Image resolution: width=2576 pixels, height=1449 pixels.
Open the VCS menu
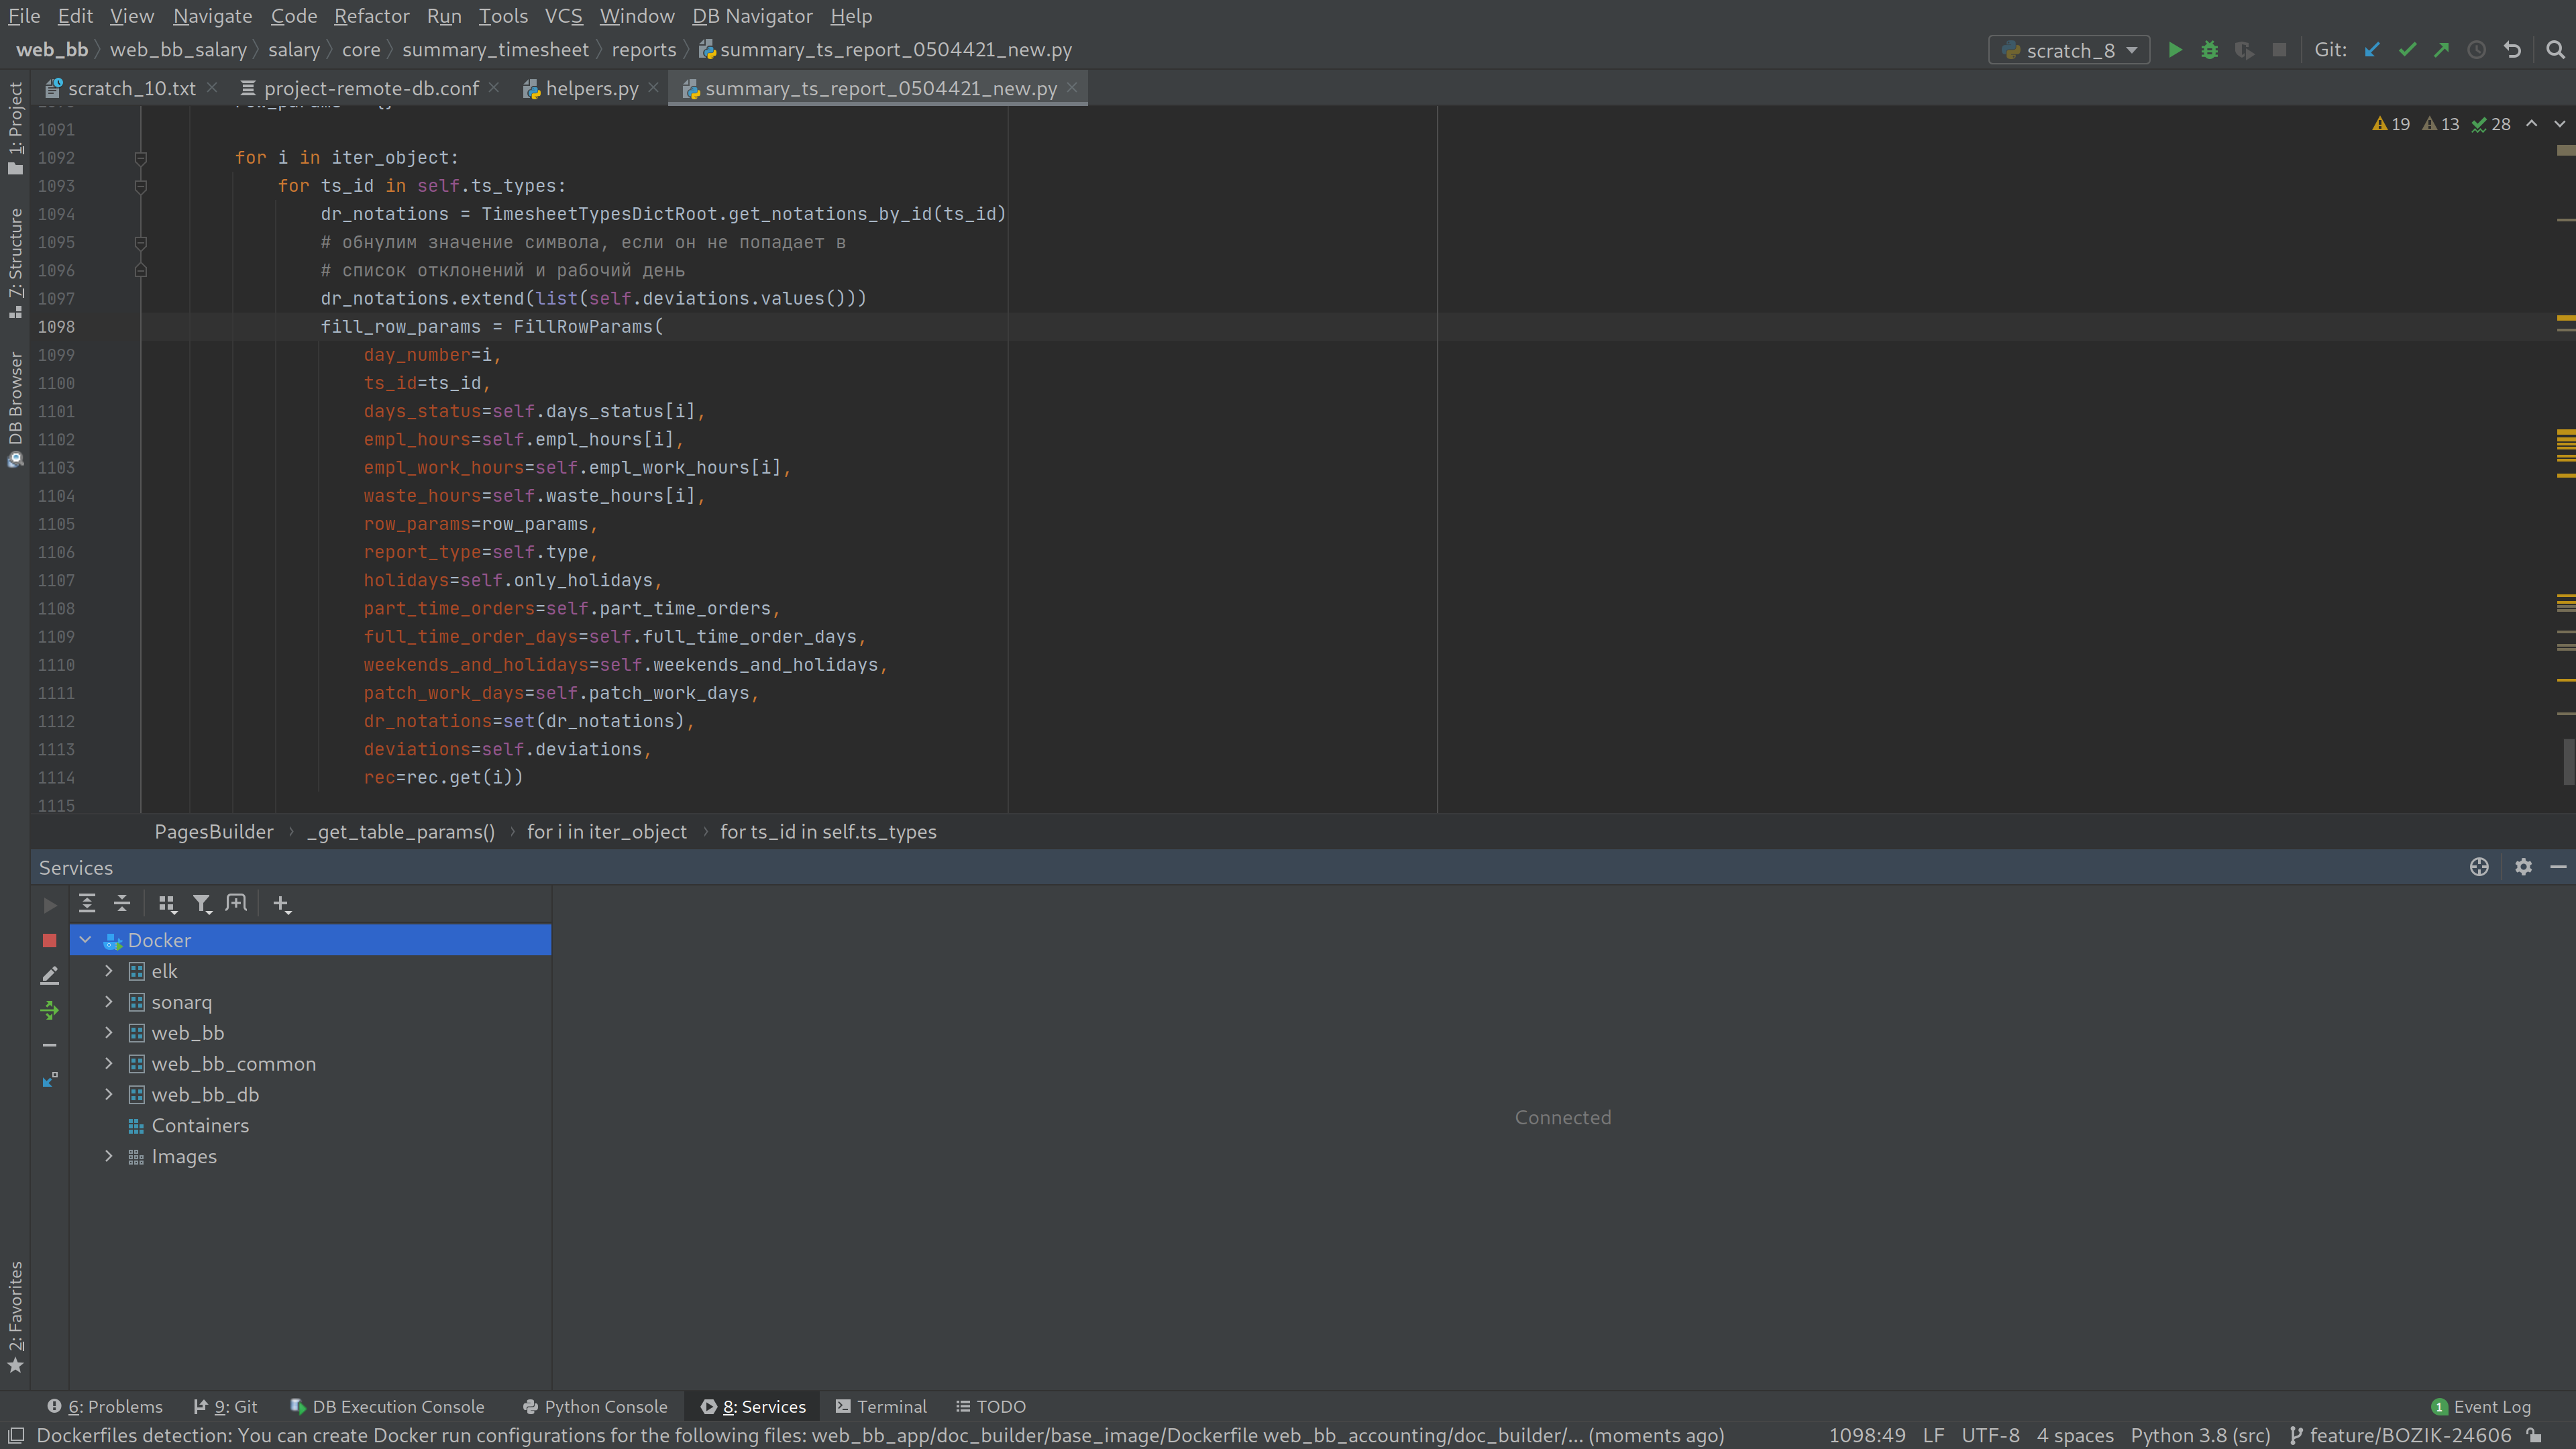click(563, 16)
